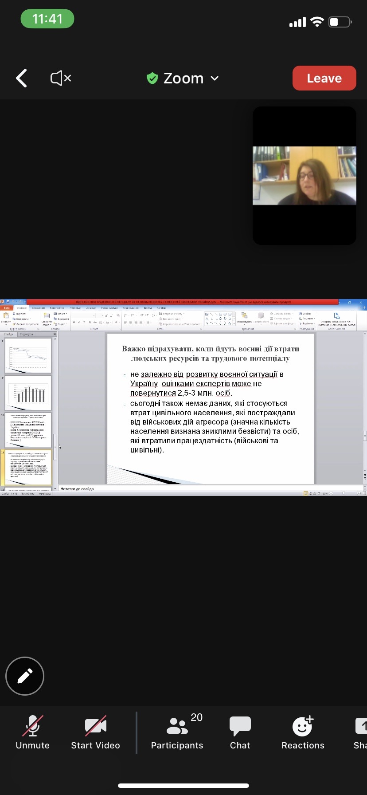
Task: Open the Chat panel
Action: point(240,732)
